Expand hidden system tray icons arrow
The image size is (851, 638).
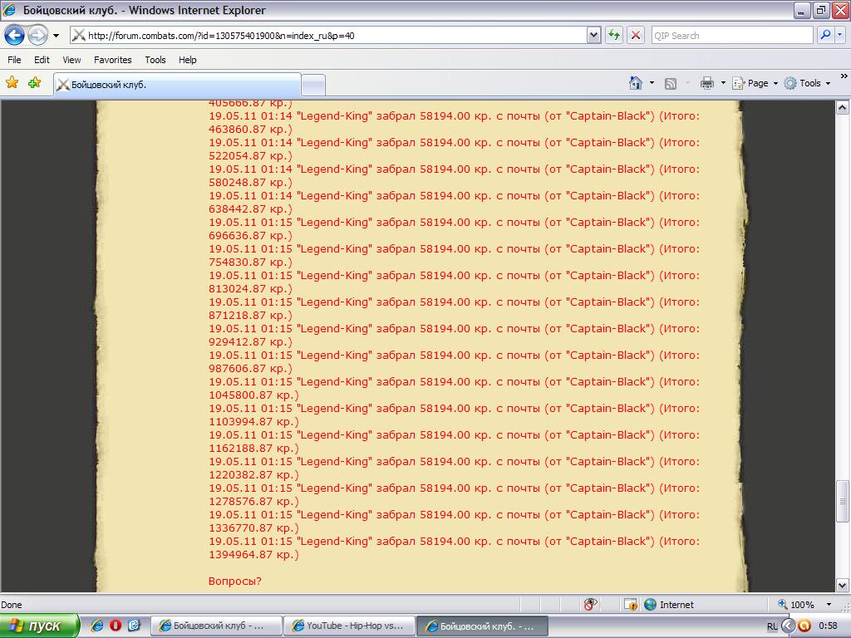788,626
